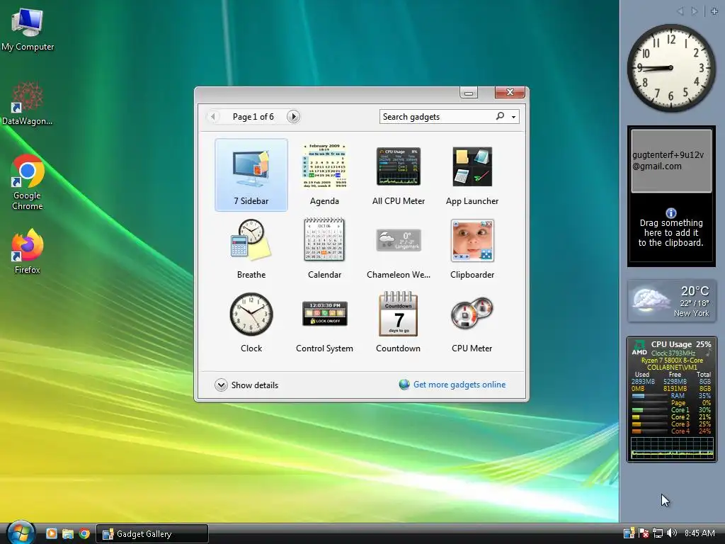Choose the App Launcher gadget
725x544 pixels.
click(472, 175)
